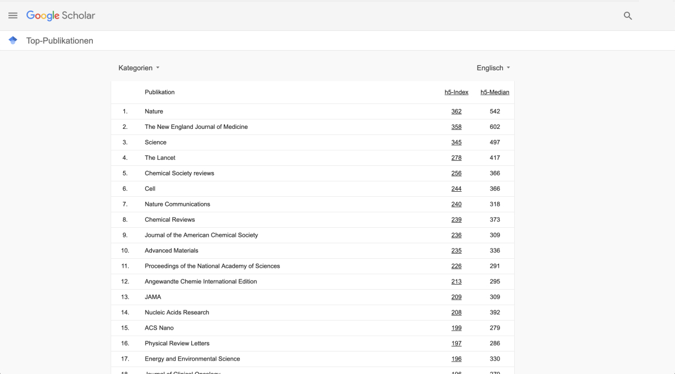Open the Englisch language dropdown
The width and height of the screenshot is (675, 374).
click(x=493, y=68)
